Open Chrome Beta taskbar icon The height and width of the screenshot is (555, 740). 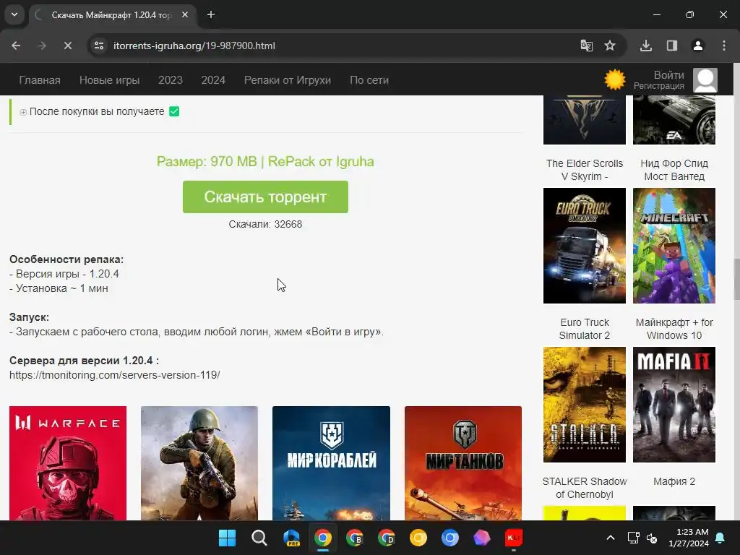(354, 538)
